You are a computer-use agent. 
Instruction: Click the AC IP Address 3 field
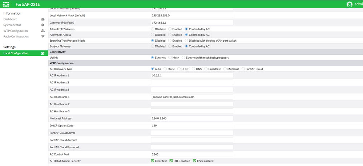(x=192, y=90)
